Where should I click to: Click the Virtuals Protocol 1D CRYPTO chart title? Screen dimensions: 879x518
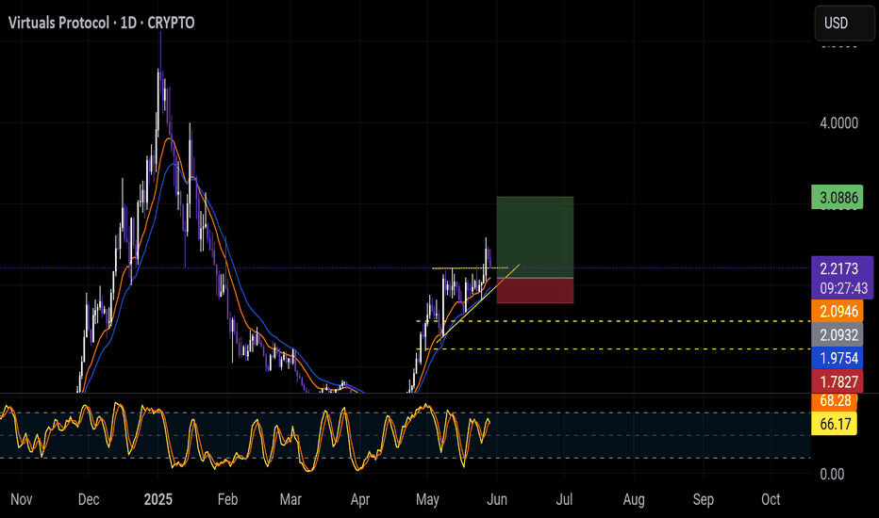click(102, 23)
